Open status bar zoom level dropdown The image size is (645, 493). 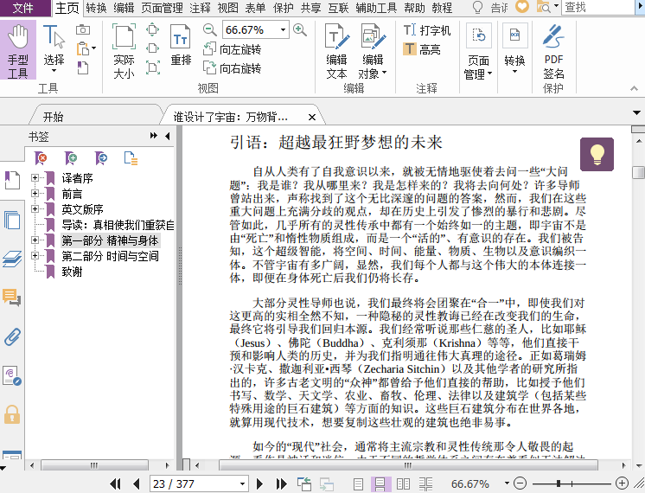(x=507, y=483)
